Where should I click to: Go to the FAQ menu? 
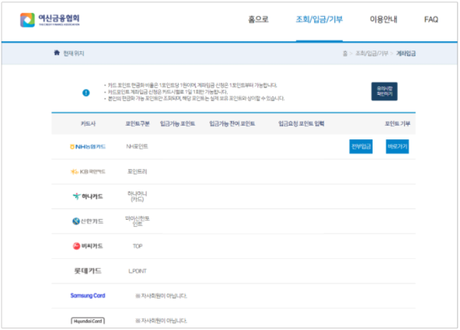click(x=431, y=19)
